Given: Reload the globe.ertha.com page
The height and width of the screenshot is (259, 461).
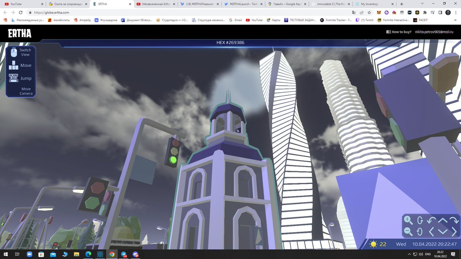Looking at the screenshot, I should click(21, 12).
